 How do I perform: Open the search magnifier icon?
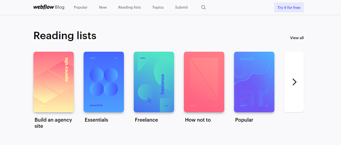click(203, 7)
